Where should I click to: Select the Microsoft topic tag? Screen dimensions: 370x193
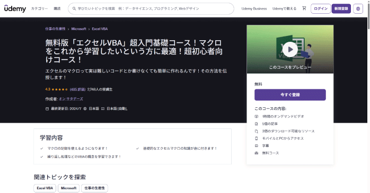tap(69, 188)
